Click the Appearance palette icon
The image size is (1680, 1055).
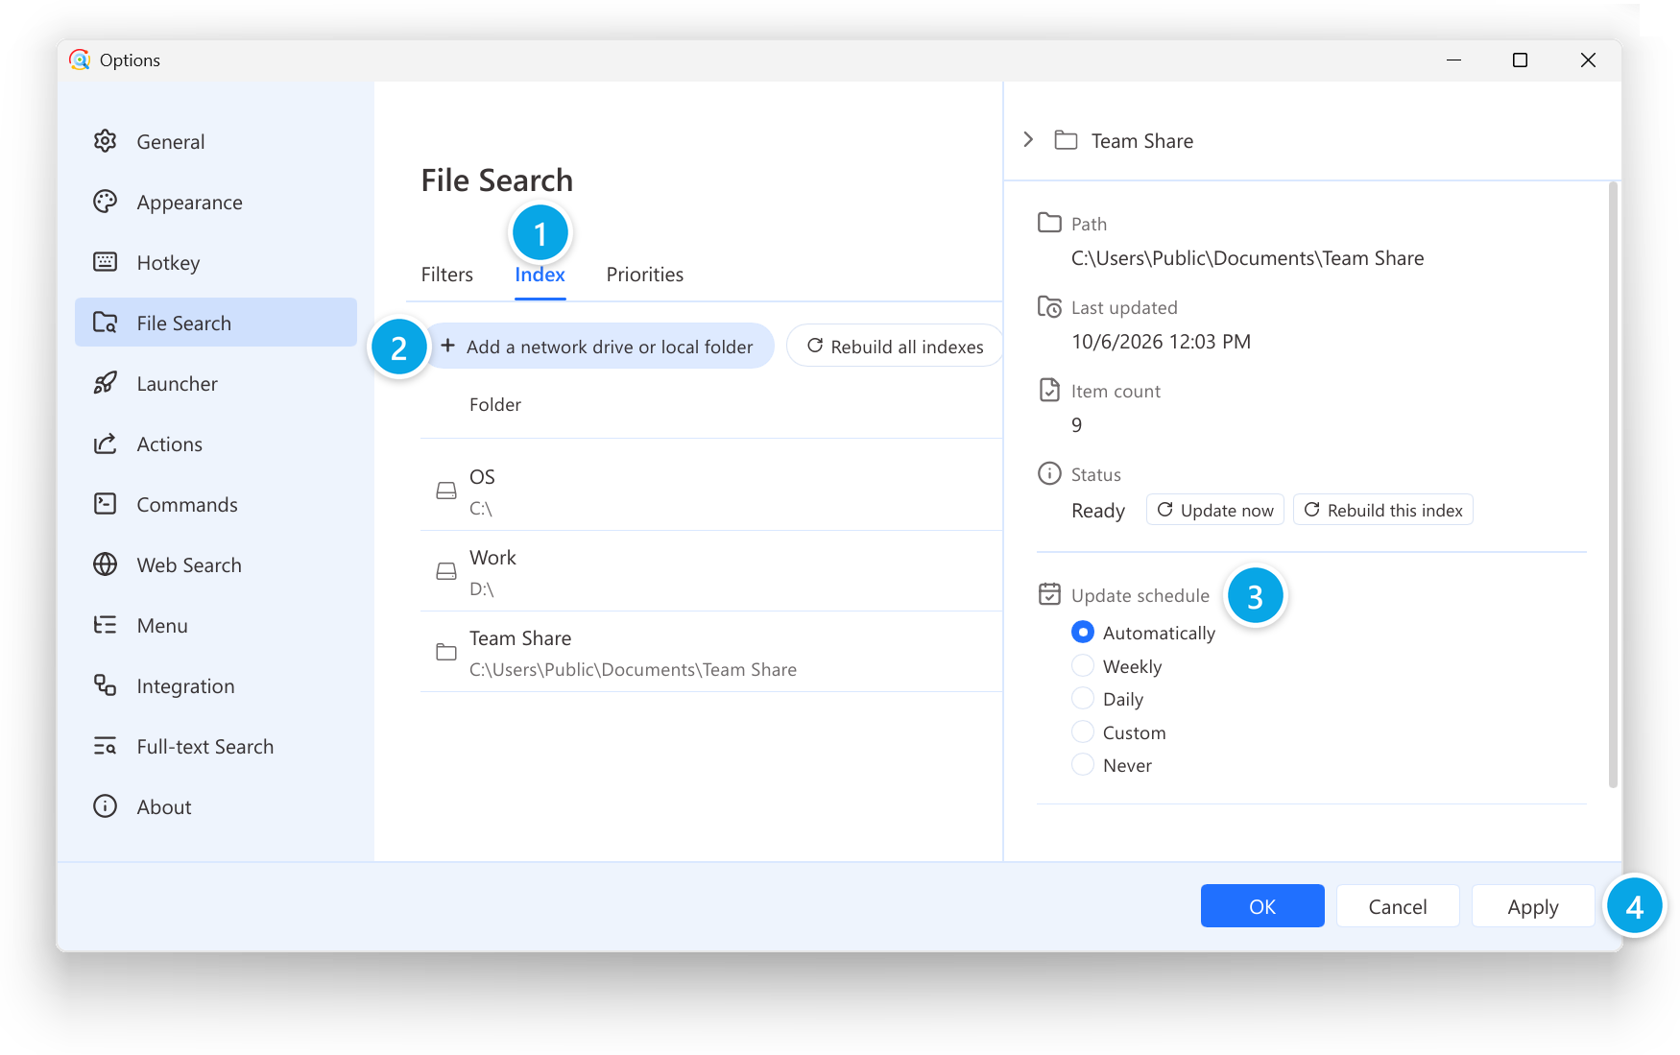(105, 202)
